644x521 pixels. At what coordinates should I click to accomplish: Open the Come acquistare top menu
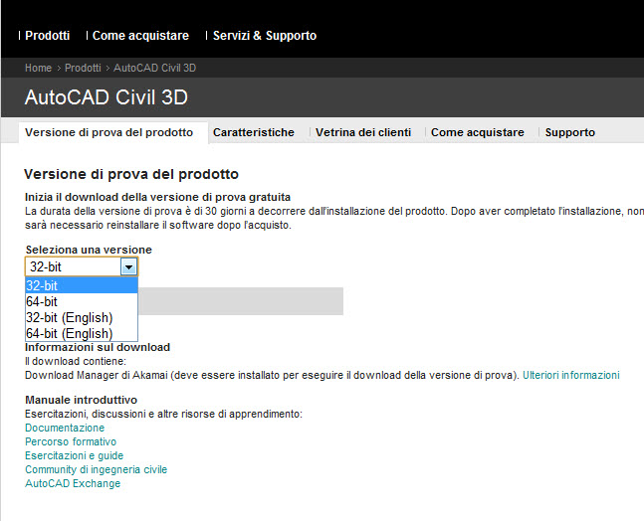(x=140, y=36)
